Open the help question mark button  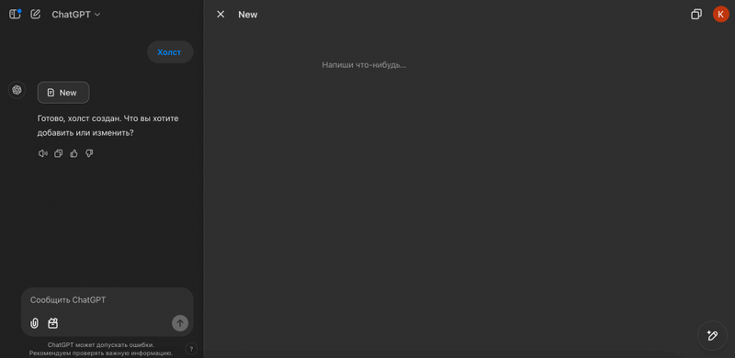(x=191, y=349)
